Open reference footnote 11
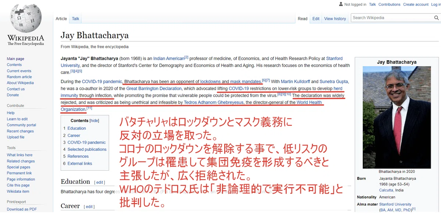The width and height of the screenshot is (441, 214). [x=89, y=108]
